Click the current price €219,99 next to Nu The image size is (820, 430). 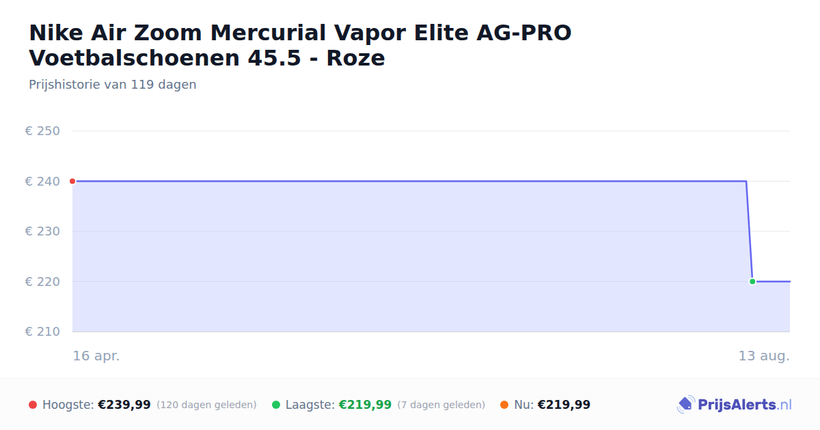(564, 405)
